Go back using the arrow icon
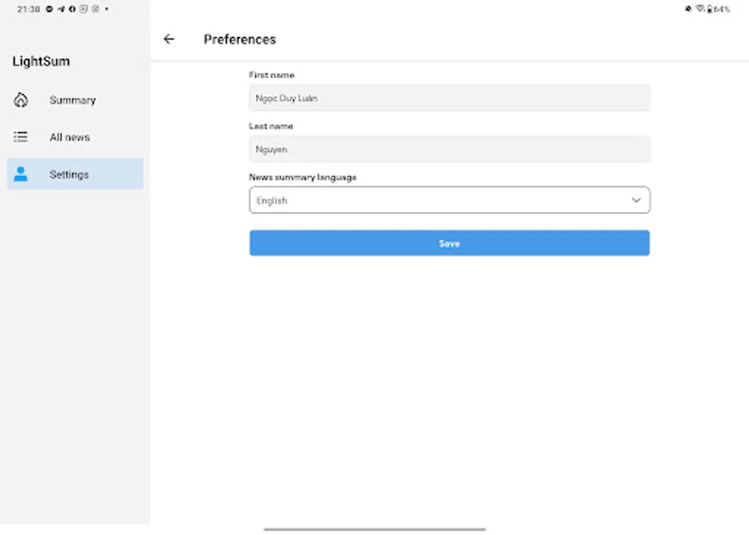749x535 pixels. pyautogui.click(x=169, y=39)
